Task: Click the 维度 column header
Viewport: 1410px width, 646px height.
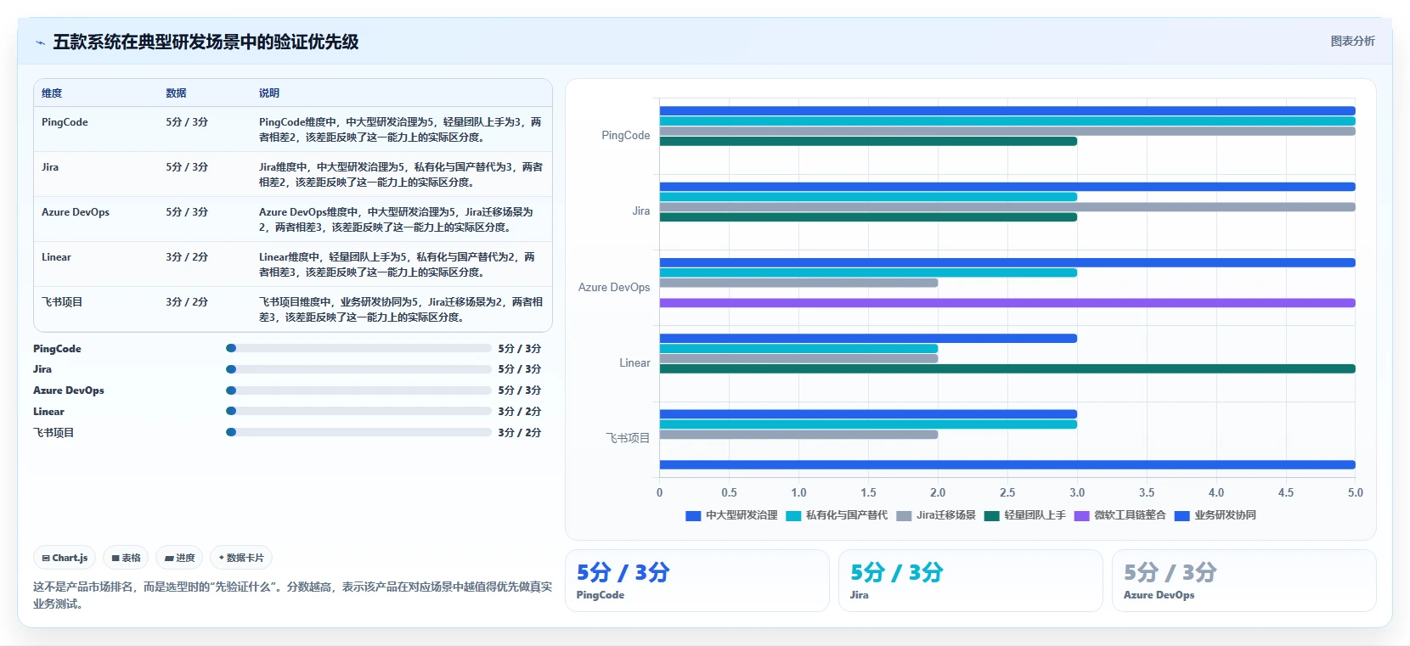Action: (52, 93)
